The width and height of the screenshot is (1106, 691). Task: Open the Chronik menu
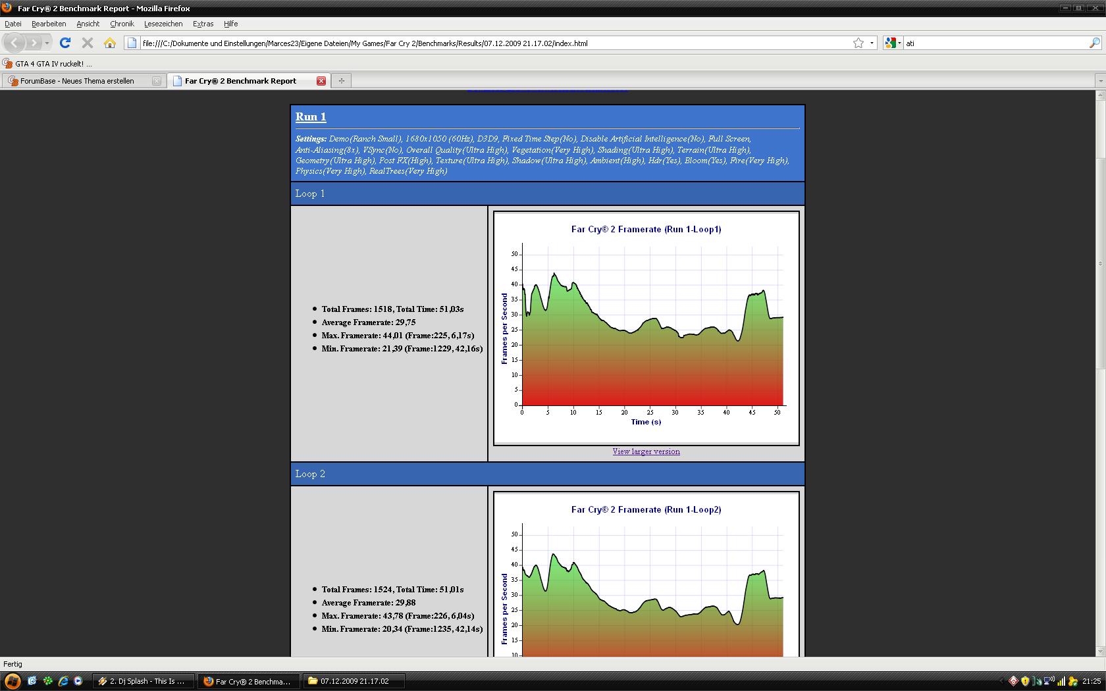coord(122,24)
